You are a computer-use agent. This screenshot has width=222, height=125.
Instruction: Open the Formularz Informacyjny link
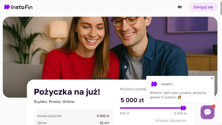(171, 120)
